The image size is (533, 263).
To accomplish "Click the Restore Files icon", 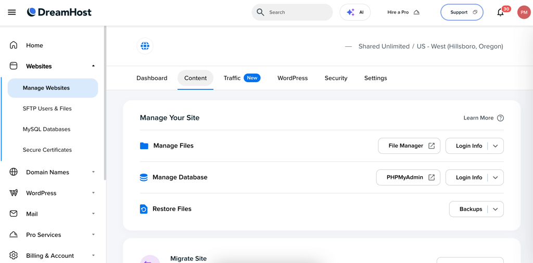I will 144,209.
